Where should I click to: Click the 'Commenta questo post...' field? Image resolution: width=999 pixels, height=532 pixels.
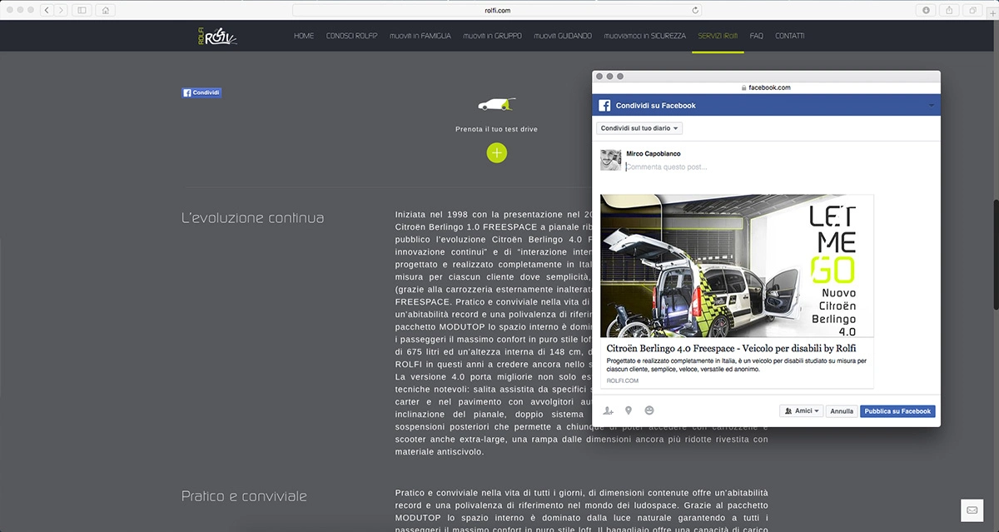click(666, 167)
